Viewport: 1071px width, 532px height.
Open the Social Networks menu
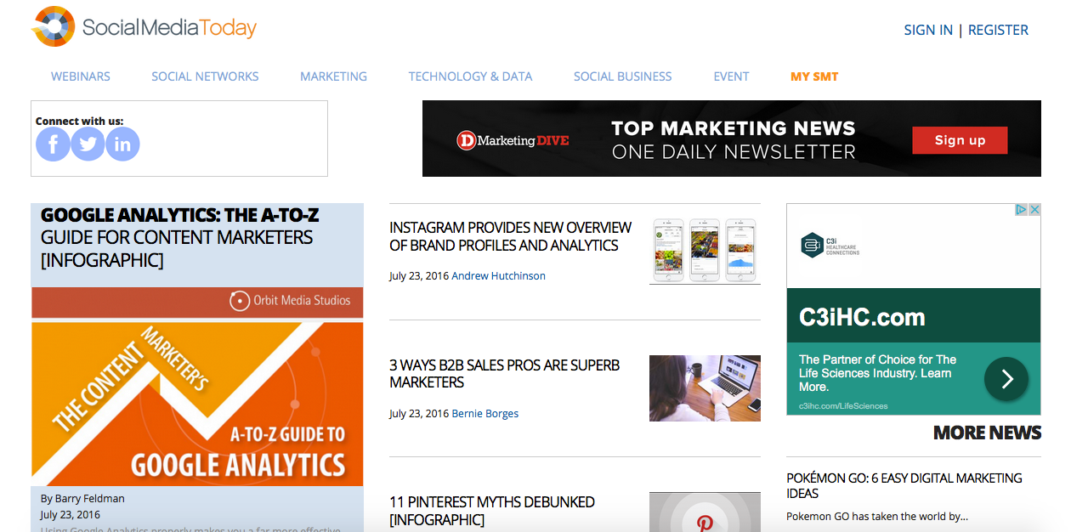205,76
